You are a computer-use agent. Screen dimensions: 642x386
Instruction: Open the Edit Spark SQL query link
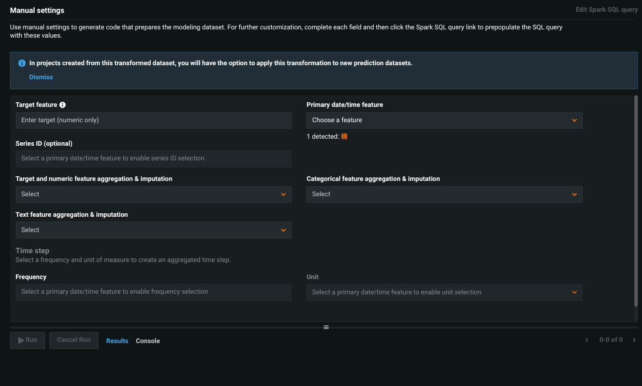coord(607,10)
